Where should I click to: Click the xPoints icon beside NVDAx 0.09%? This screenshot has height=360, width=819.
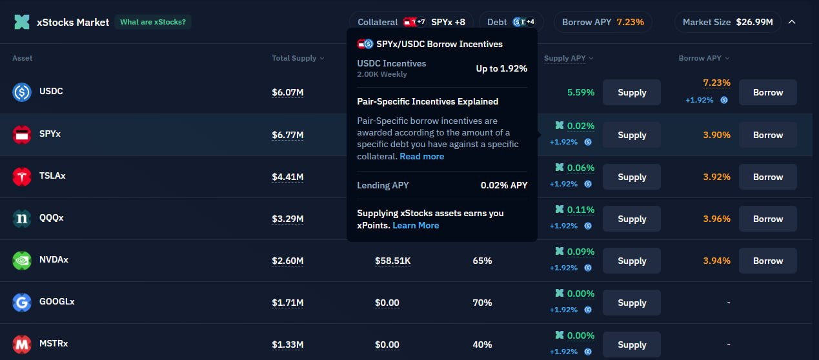(560, 252)
